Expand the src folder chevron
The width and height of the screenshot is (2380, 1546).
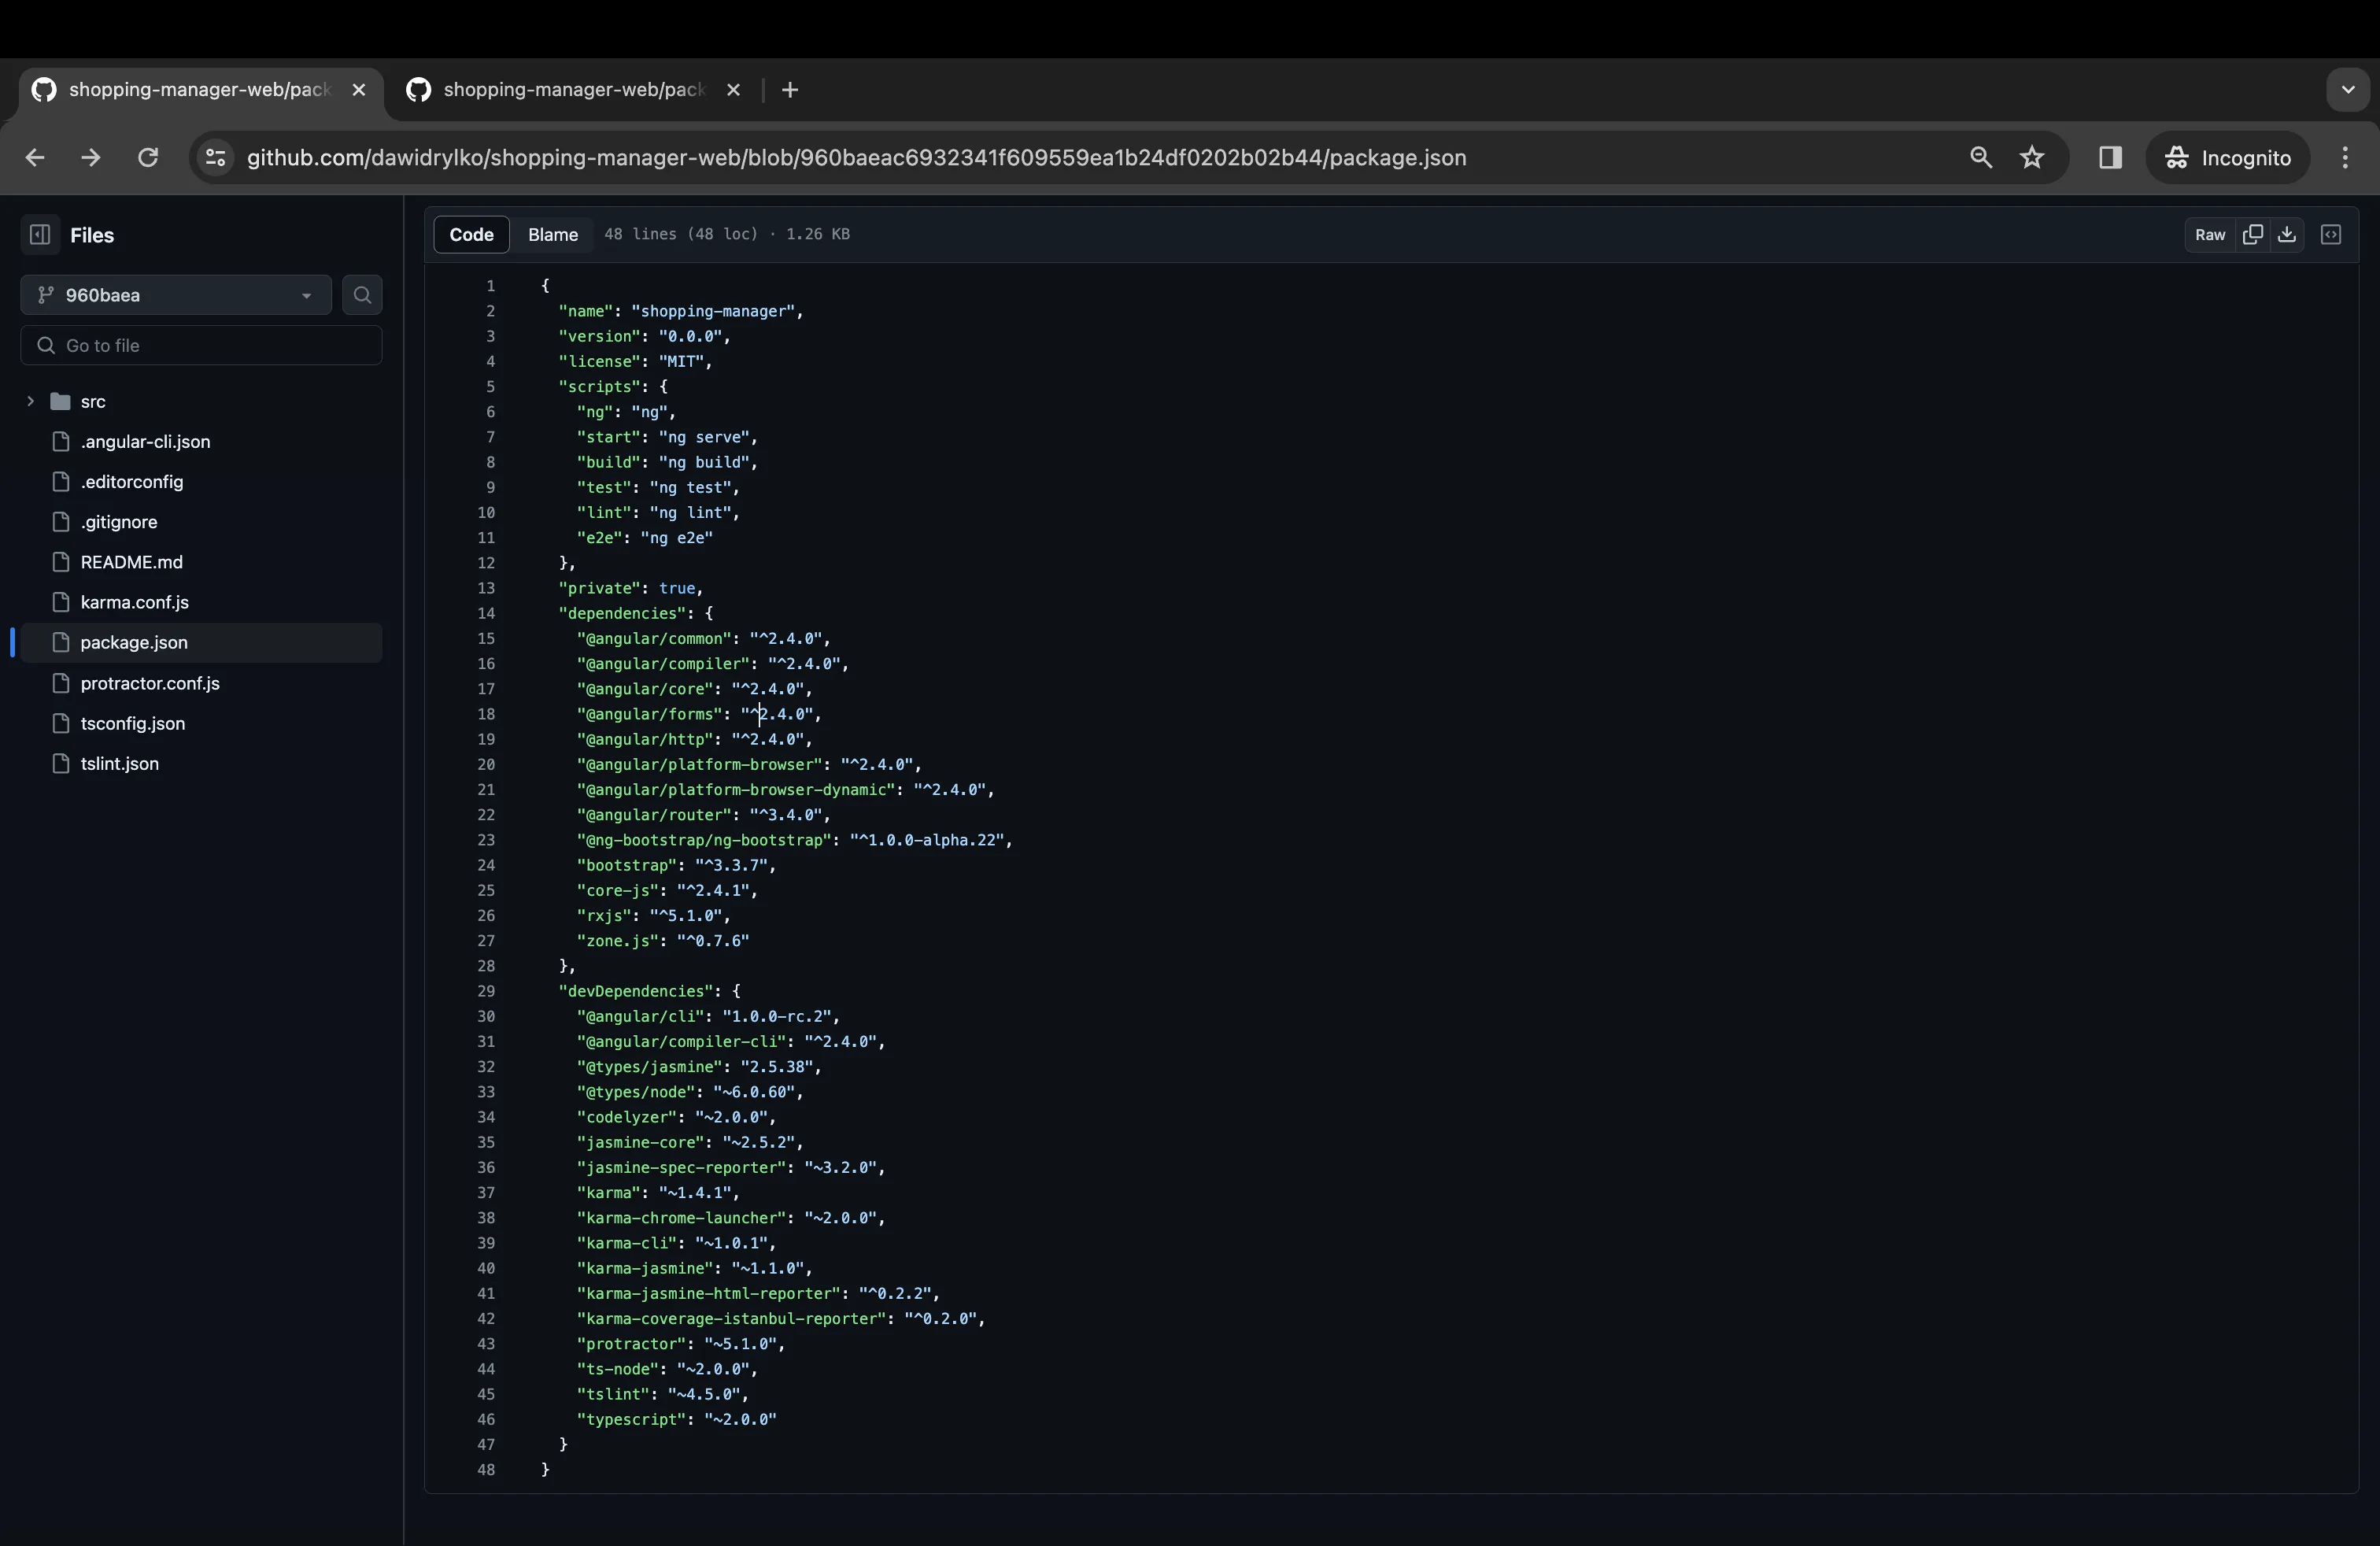tap(30, 401)
